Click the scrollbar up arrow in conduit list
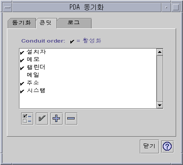This screenshot has height=165, width=183. tap(160, 52)
